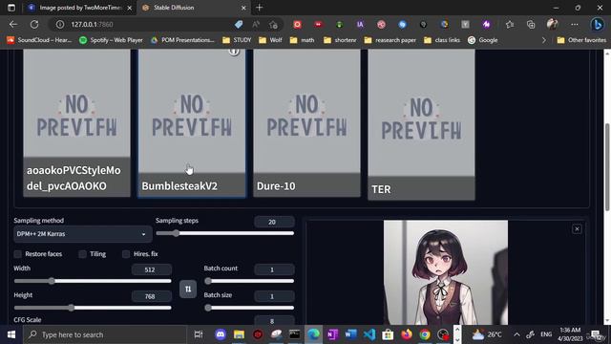611x344 pixels.
Task: Click the info icon on BumblesteakV2 card
Action: tap(234, 51)
